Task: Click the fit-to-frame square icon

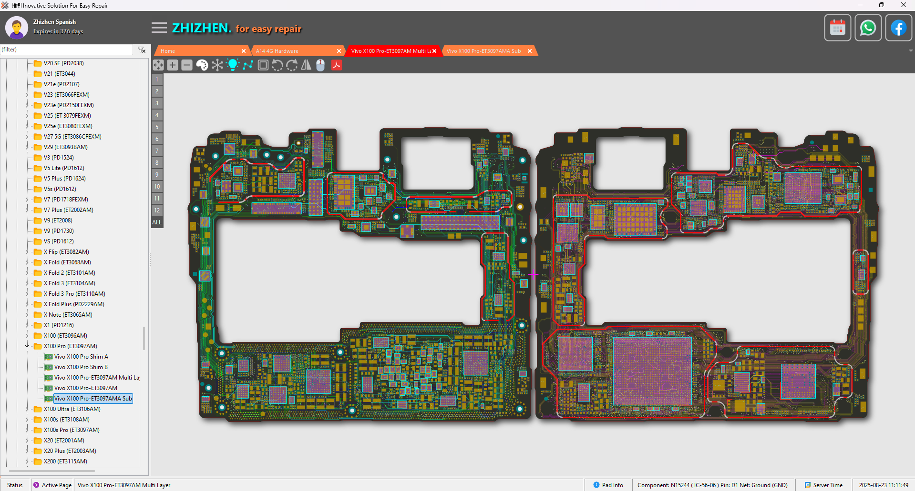Action: point(263,65)
